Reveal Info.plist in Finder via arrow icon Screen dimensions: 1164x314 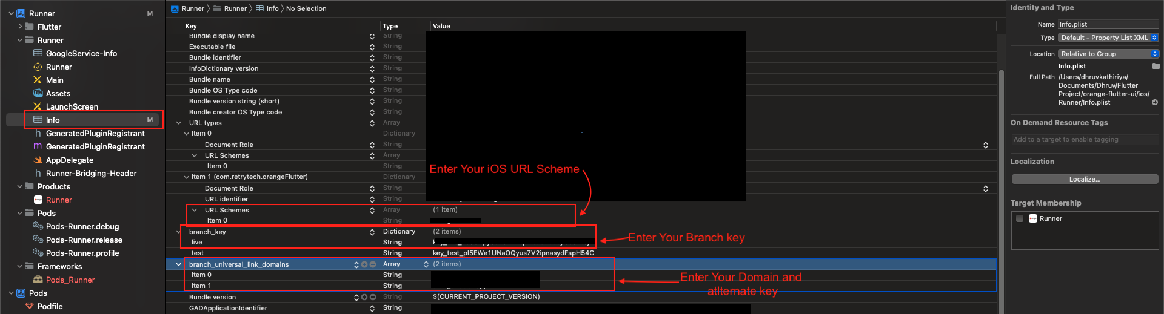pos(1155,102)
